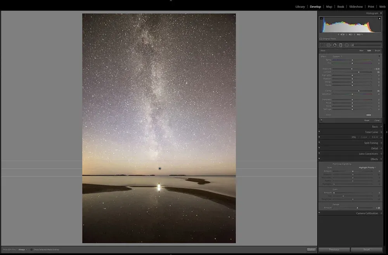Click Brush in the Mask row
Image resolution: width=388 pixels, height=255 pixels.
pos(378,51)
